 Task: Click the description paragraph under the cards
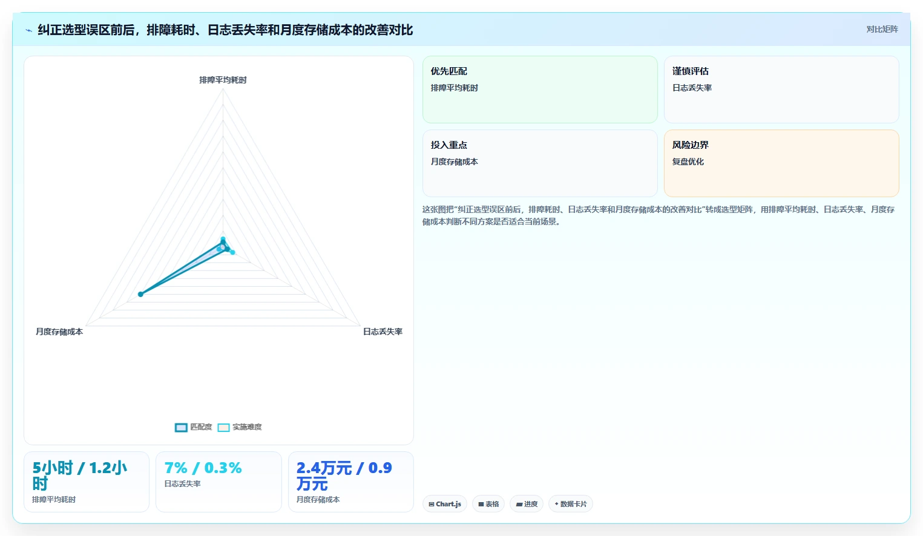pos(659,215)
